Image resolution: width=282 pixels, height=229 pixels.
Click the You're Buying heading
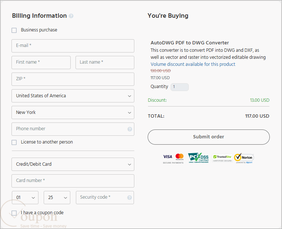168,16
